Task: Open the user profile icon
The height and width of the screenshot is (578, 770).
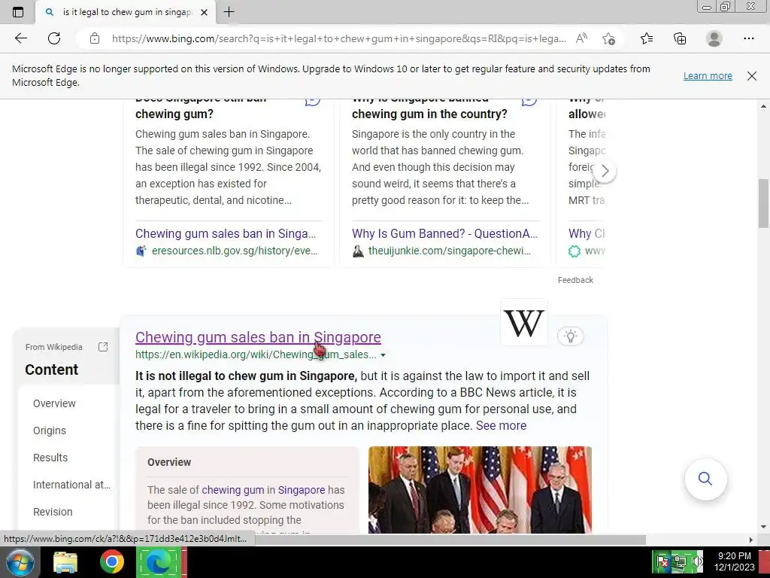Action: pos(714,38)
